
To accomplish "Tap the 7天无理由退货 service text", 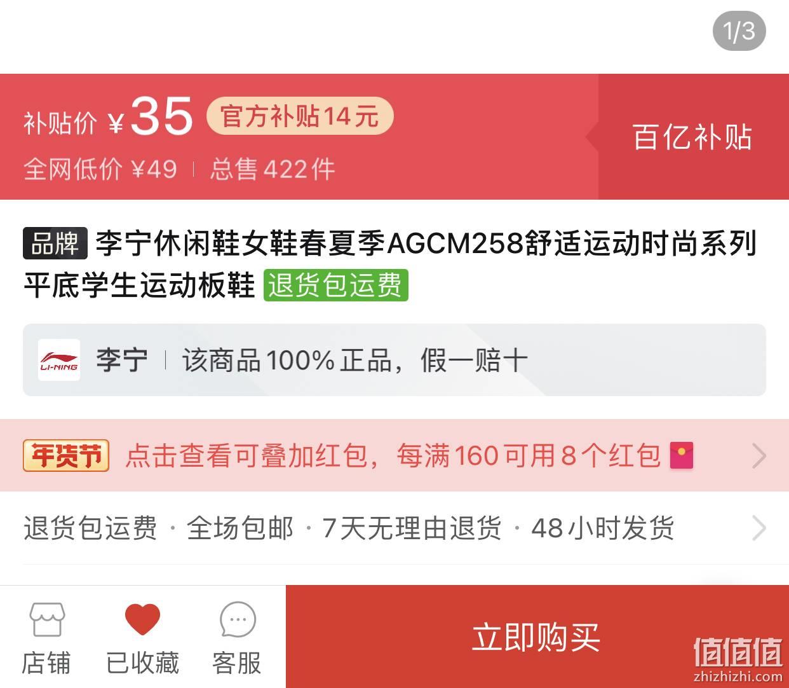I will [x=412, y=528].
